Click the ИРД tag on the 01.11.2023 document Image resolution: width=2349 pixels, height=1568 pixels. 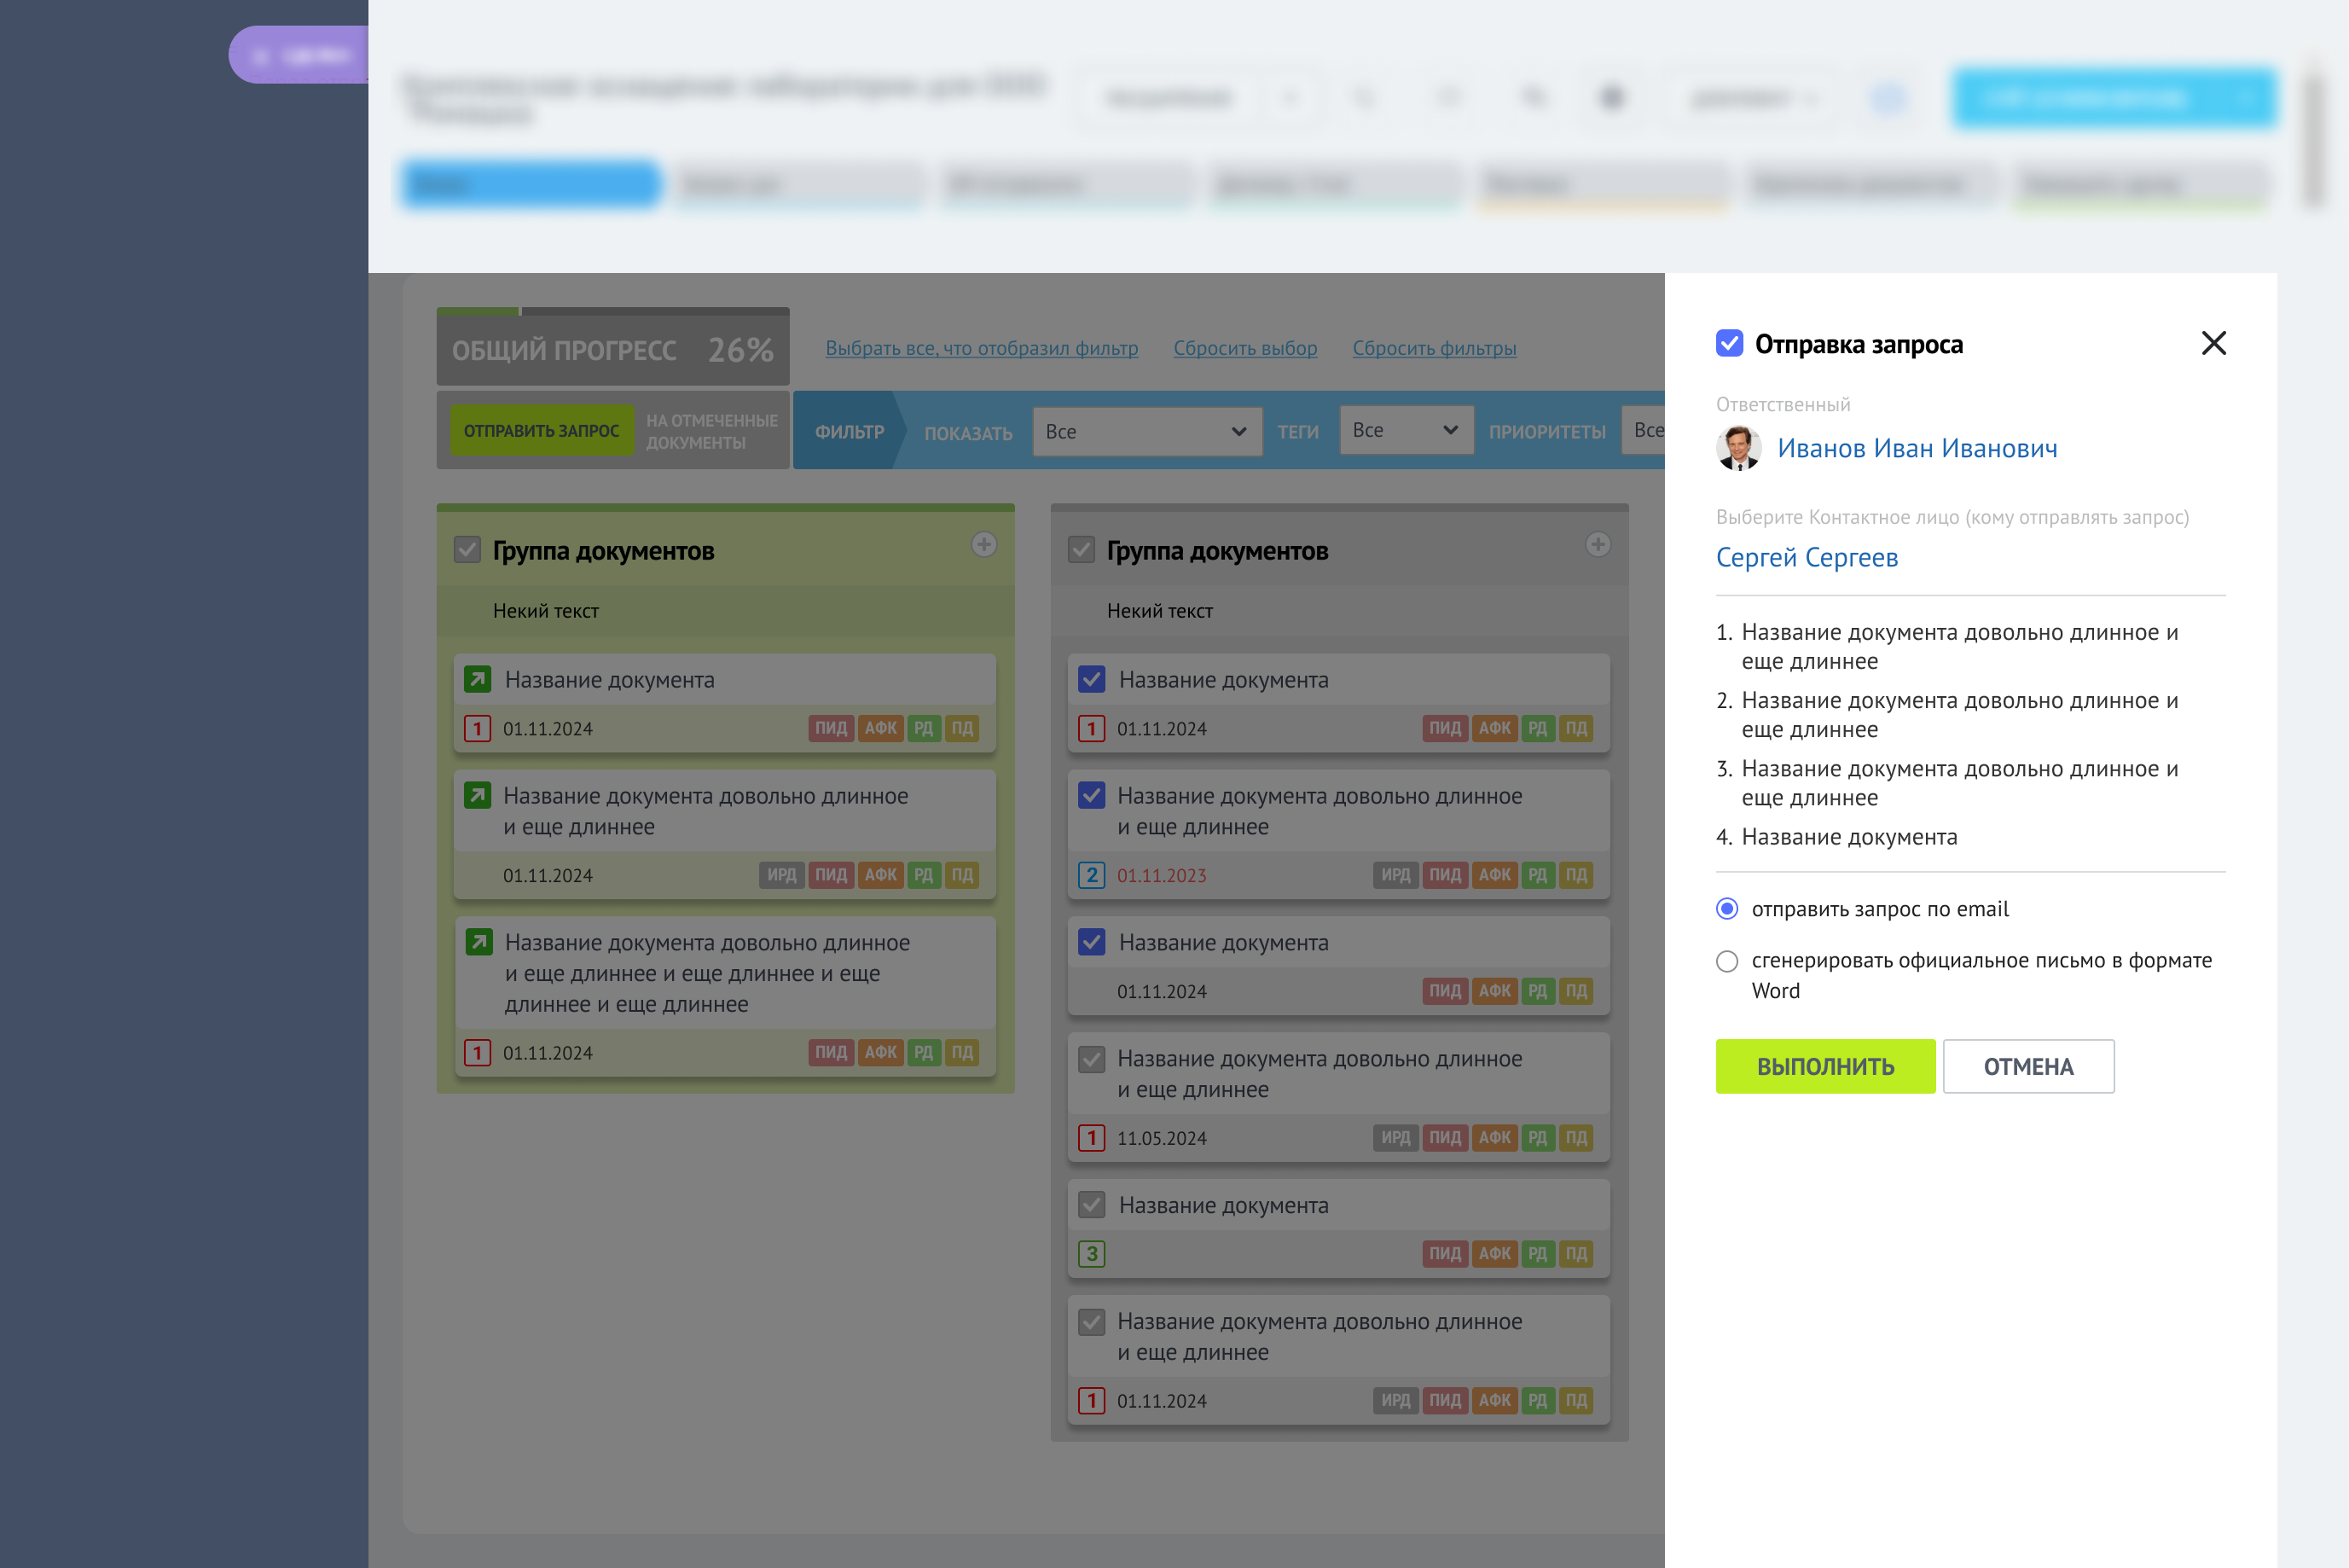(1395, 875)
